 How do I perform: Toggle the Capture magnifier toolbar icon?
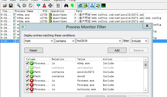click(x=19, y=6)
